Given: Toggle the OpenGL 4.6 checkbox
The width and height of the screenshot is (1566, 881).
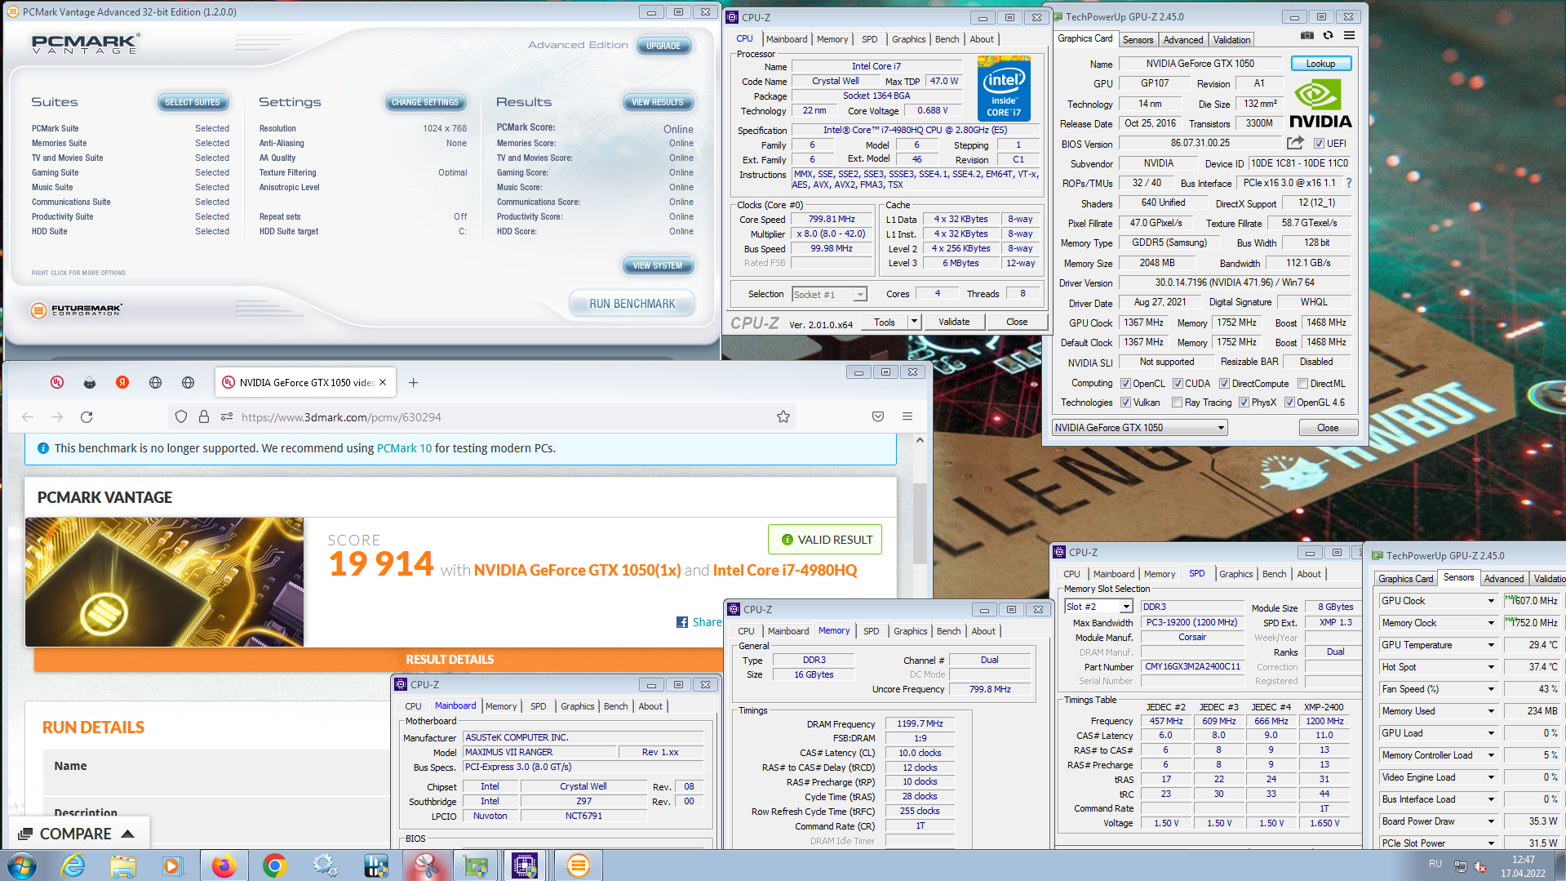Looking at the screenshot, I should pos(1289,403).
